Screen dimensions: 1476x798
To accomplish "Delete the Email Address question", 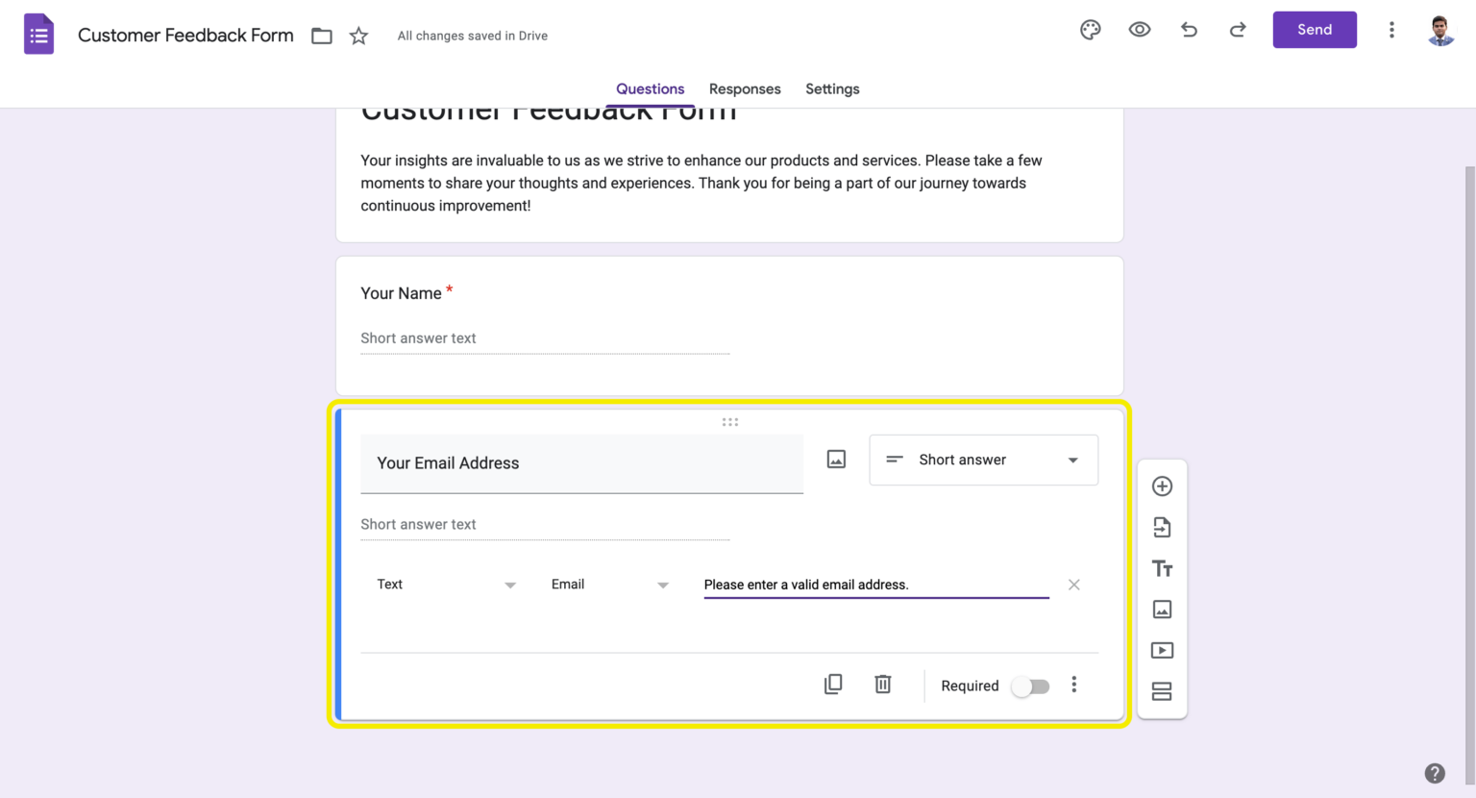I will [882, 684].
